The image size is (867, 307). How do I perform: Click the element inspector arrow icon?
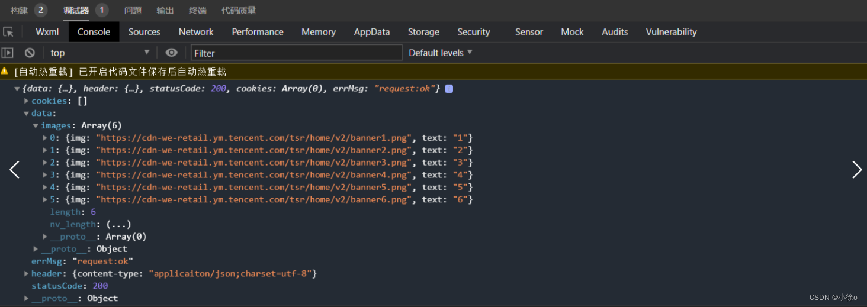[x=8, y=32]
